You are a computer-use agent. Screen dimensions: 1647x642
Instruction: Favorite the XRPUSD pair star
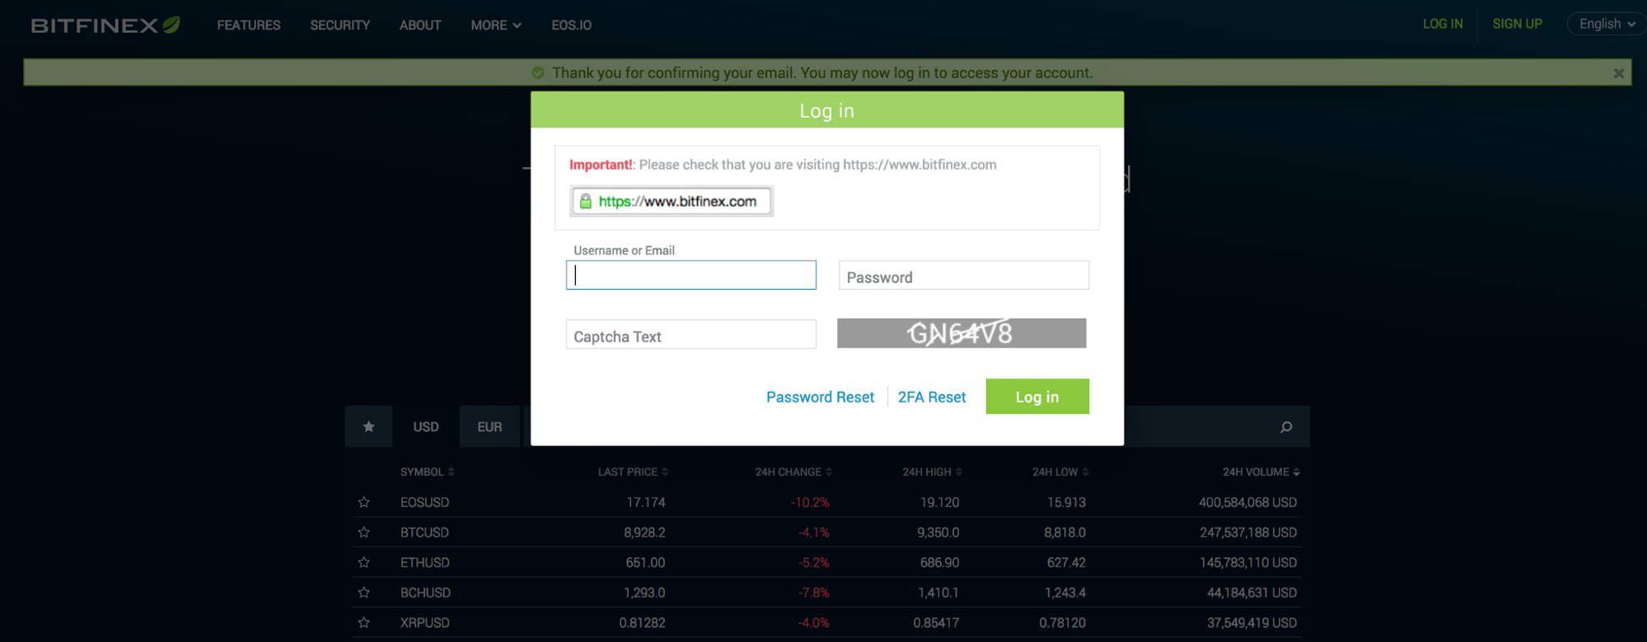point(364,622)
